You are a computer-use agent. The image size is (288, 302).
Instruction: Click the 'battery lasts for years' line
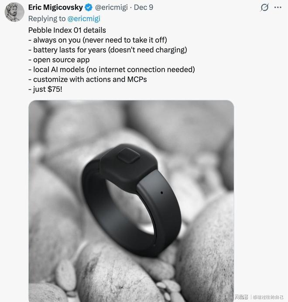[110, 50]
